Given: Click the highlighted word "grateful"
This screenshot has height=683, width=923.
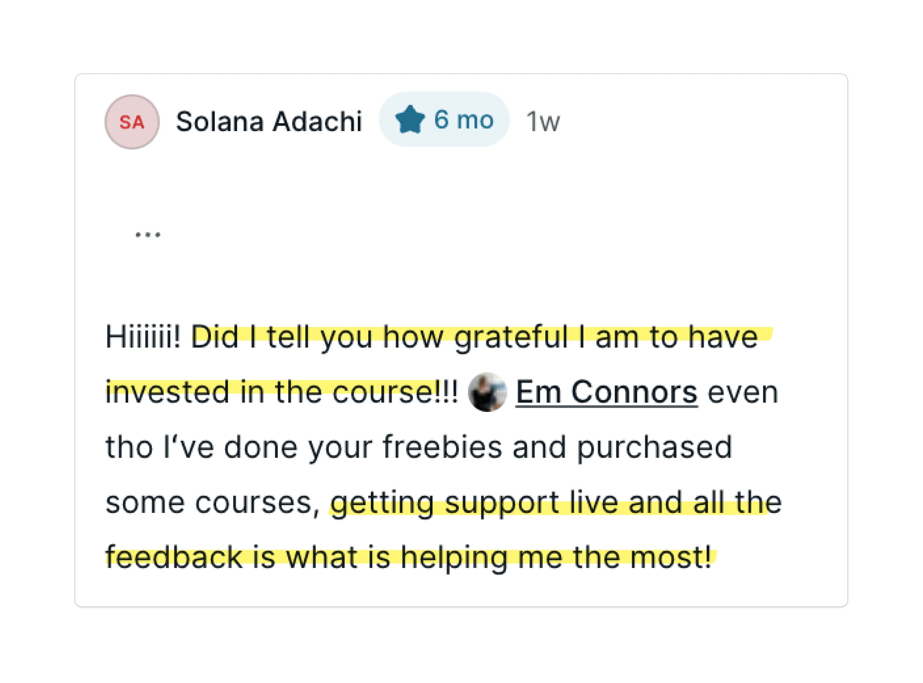Looking at the screenshot, I should click(x=510, y=337).
